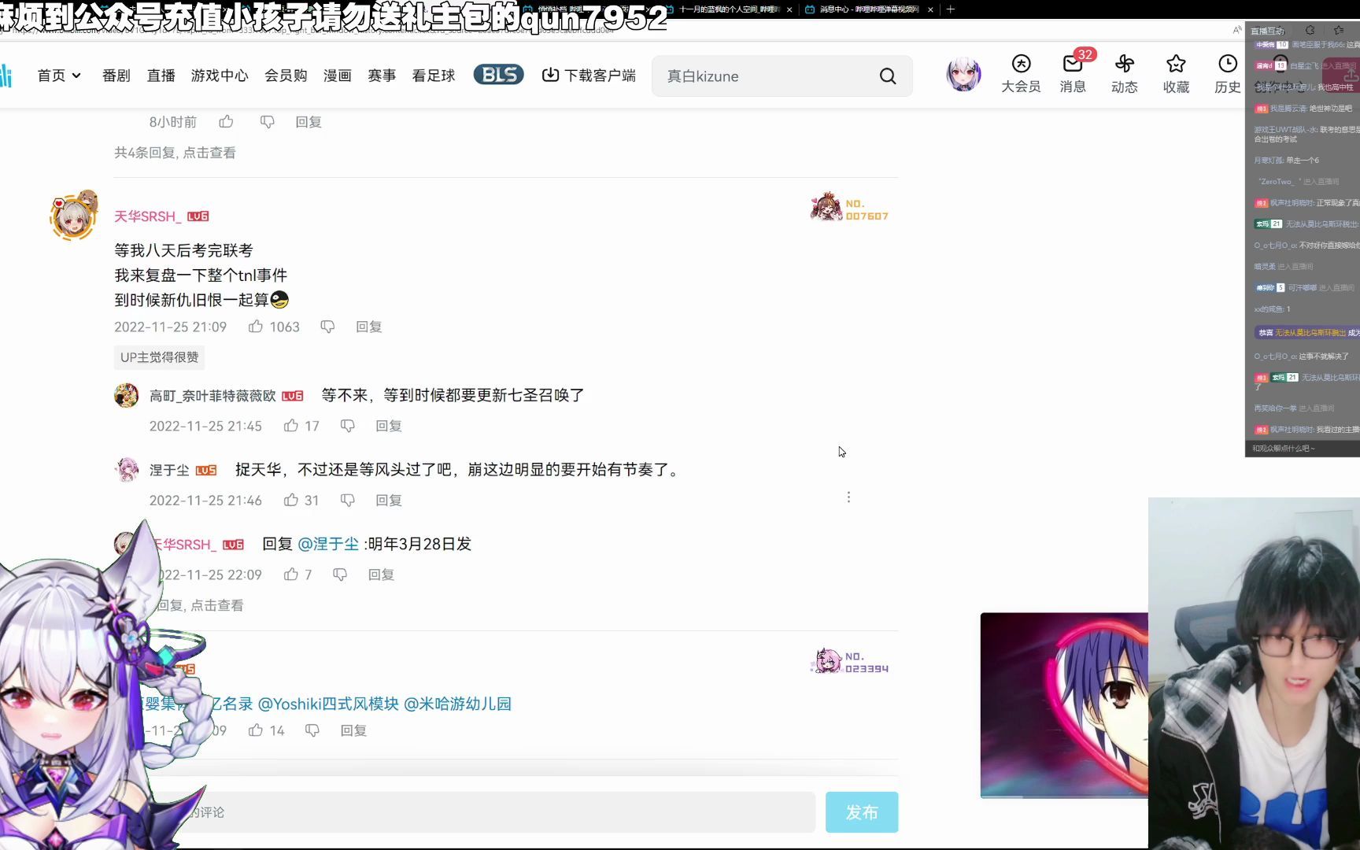Open 涅于尘 username link
This screenshot has width=1360, height=850.
click(169, 470)
